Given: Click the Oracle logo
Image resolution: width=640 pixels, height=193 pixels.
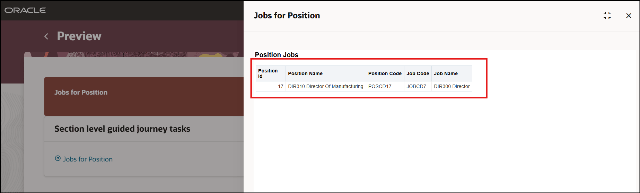Looking at the screenshot, I should 25,10.
